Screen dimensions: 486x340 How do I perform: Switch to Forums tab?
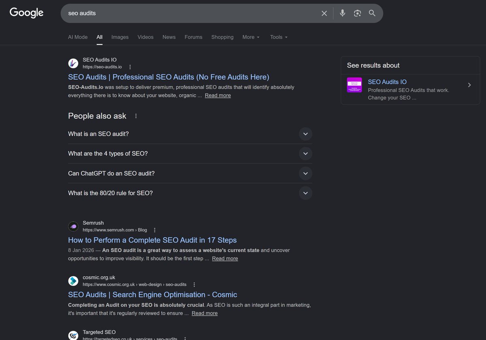point(193,37)
